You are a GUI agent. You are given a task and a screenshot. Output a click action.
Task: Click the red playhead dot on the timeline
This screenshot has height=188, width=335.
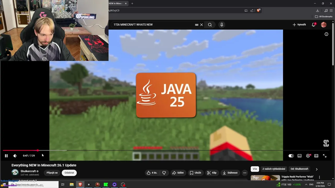[38, 150]
